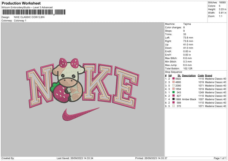Select the Right value "73.8 mm"
Image resolution: width=228 pixels, height=161 pixels.
[x=188, y=41]
